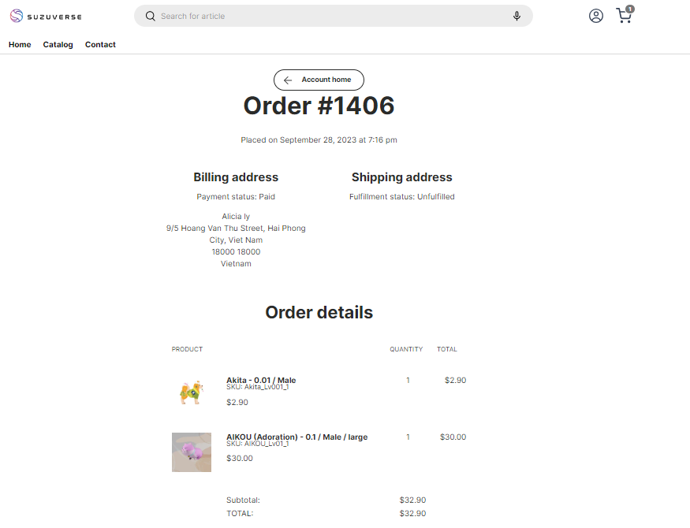Open the shopping cart
Screen dimensions: 690x528
624,16
